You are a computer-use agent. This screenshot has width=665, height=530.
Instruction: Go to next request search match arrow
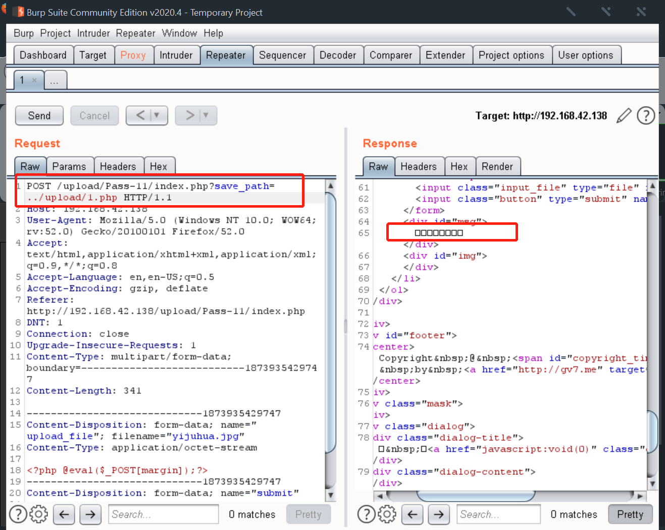(90, 514)
